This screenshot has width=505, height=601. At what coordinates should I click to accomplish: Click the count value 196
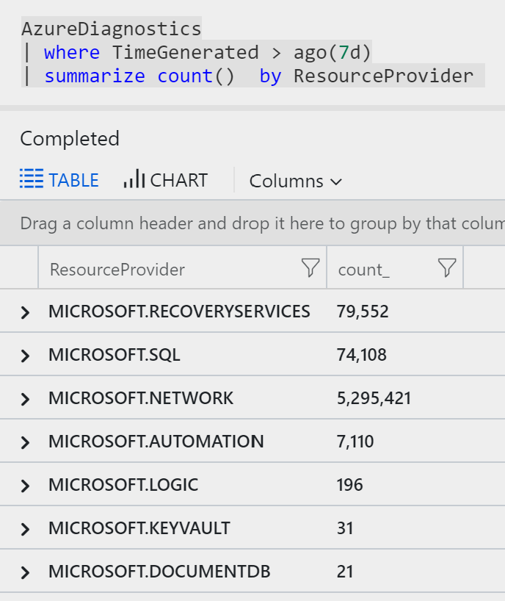click(x=350, y=484)
